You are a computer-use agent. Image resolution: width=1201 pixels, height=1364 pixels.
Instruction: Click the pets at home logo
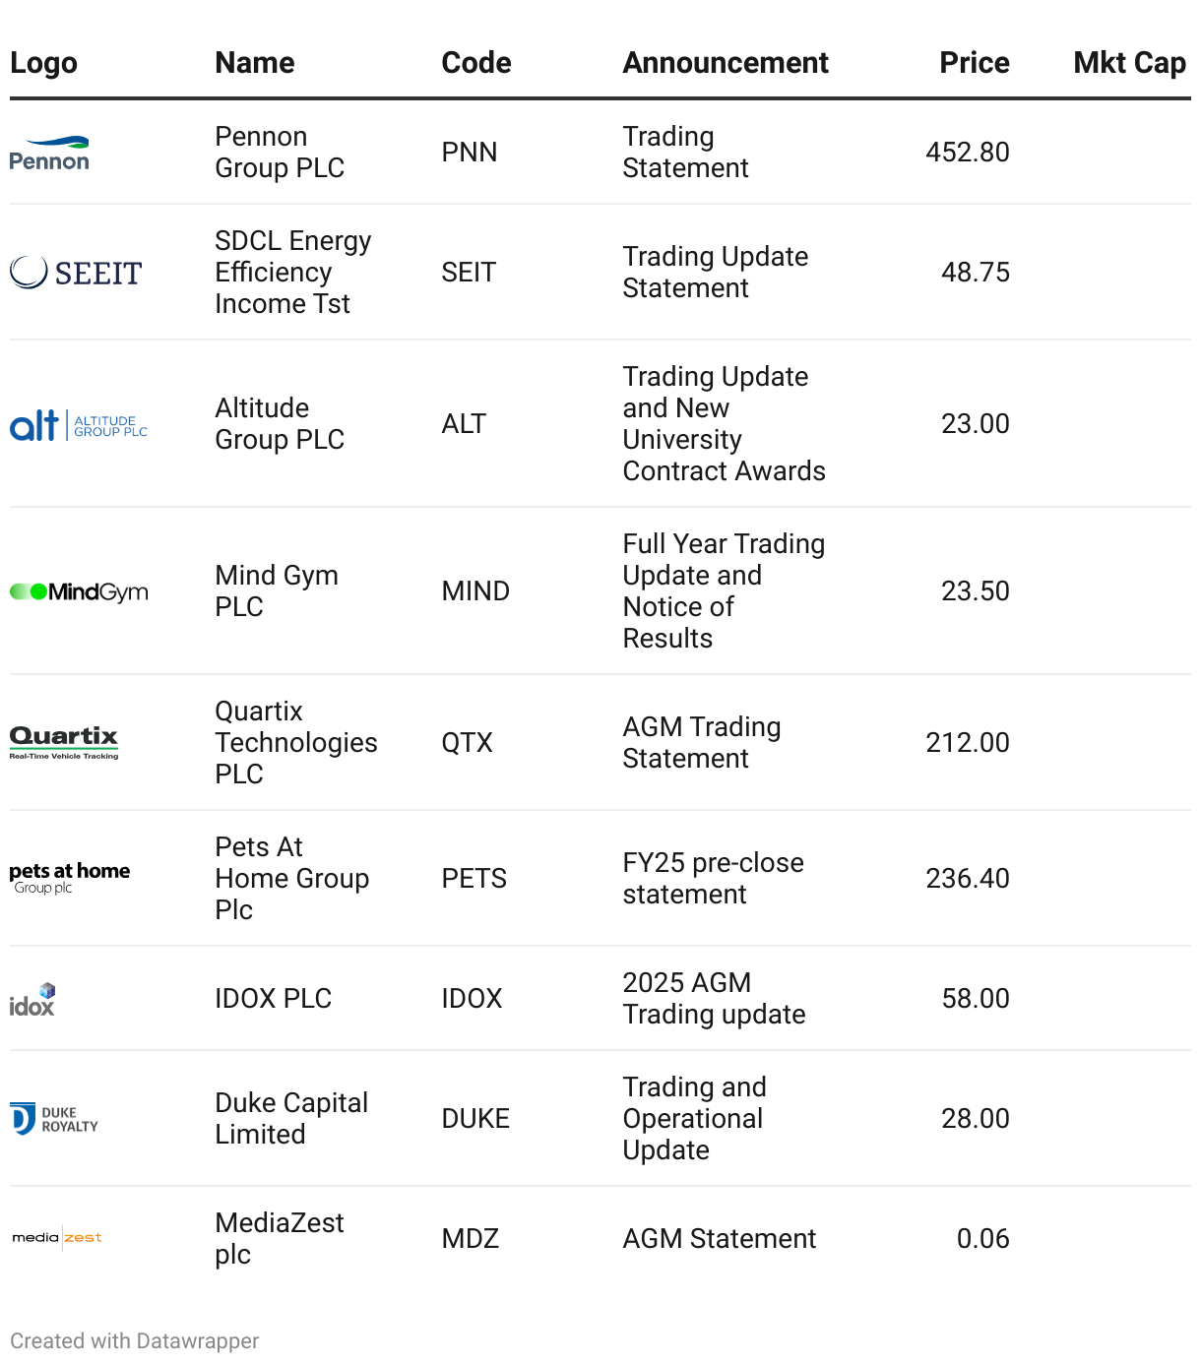pos(69,878)
